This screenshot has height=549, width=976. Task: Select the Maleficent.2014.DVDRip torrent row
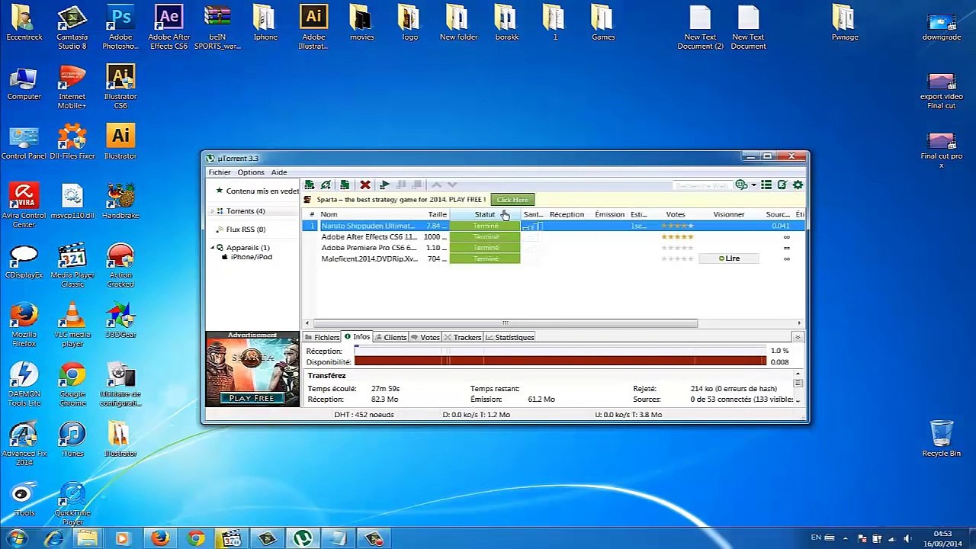(x=554, y=258)
